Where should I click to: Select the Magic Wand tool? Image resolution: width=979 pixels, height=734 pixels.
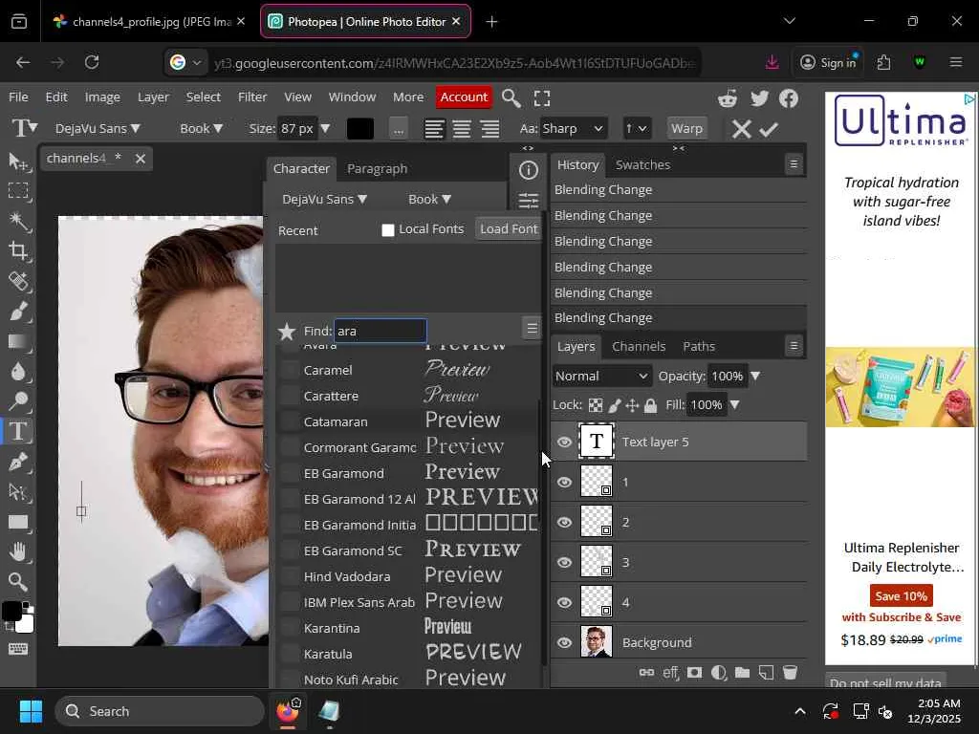pos(18,220)
